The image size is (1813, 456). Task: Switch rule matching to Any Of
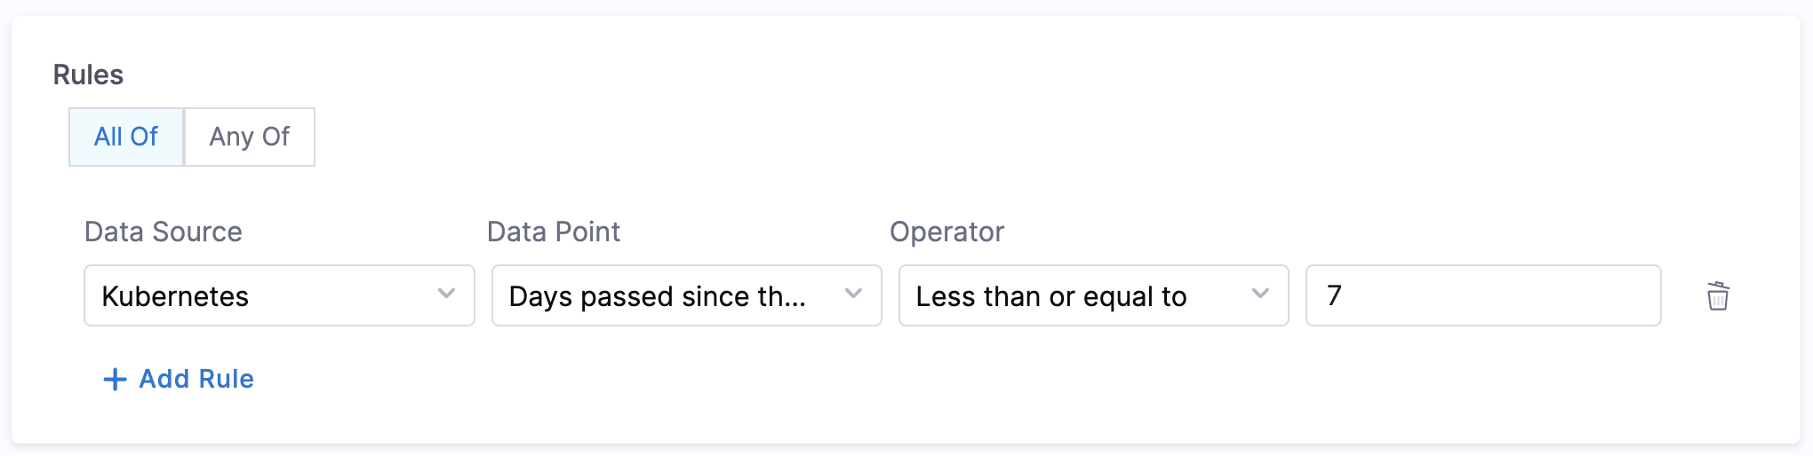point(250,137)
